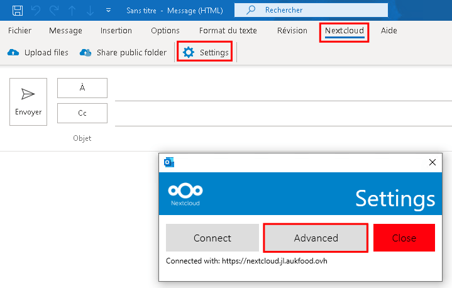Click the next item down arrow

(91, 11)
